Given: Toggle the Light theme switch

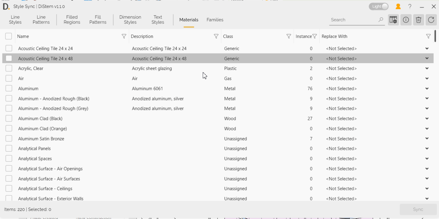Looking at the screenshot, I should (x=379, y=7).
